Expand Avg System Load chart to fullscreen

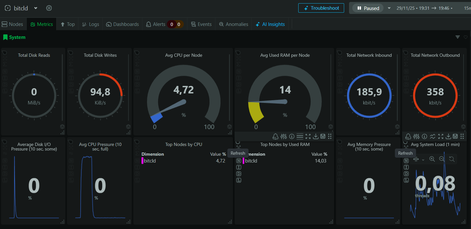(x=441, y=136)
